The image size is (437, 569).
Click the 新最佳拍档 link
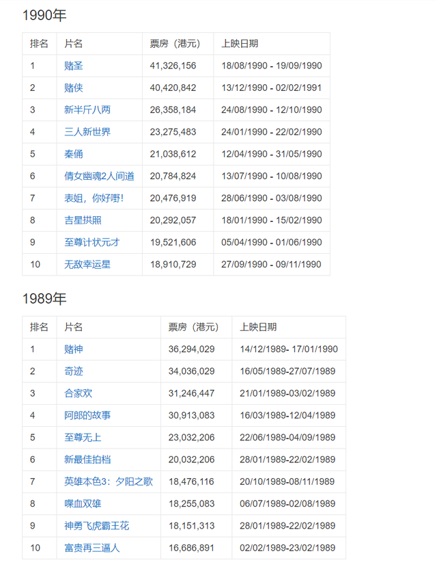87,460
